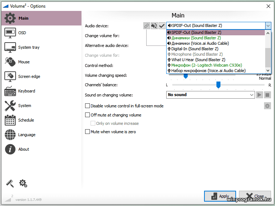Go to the About page

pos(24,149)
